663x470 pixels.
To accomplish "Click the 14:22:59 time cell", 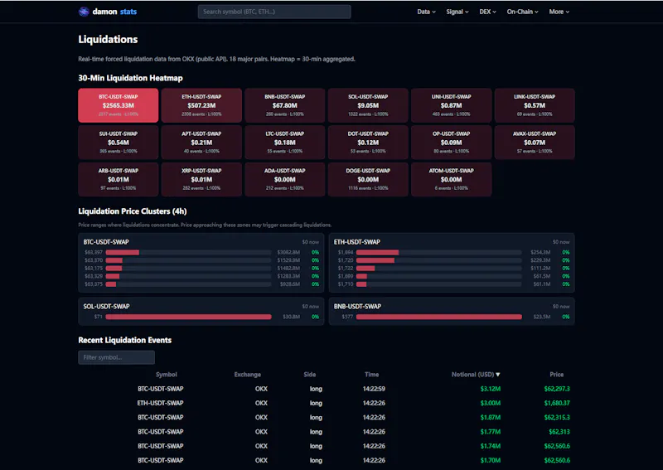I will (374, 389).
